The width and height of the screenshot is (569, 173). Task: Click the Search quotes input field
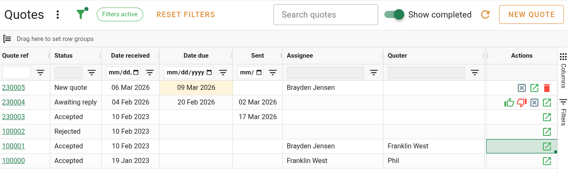[x=326, y=15]
